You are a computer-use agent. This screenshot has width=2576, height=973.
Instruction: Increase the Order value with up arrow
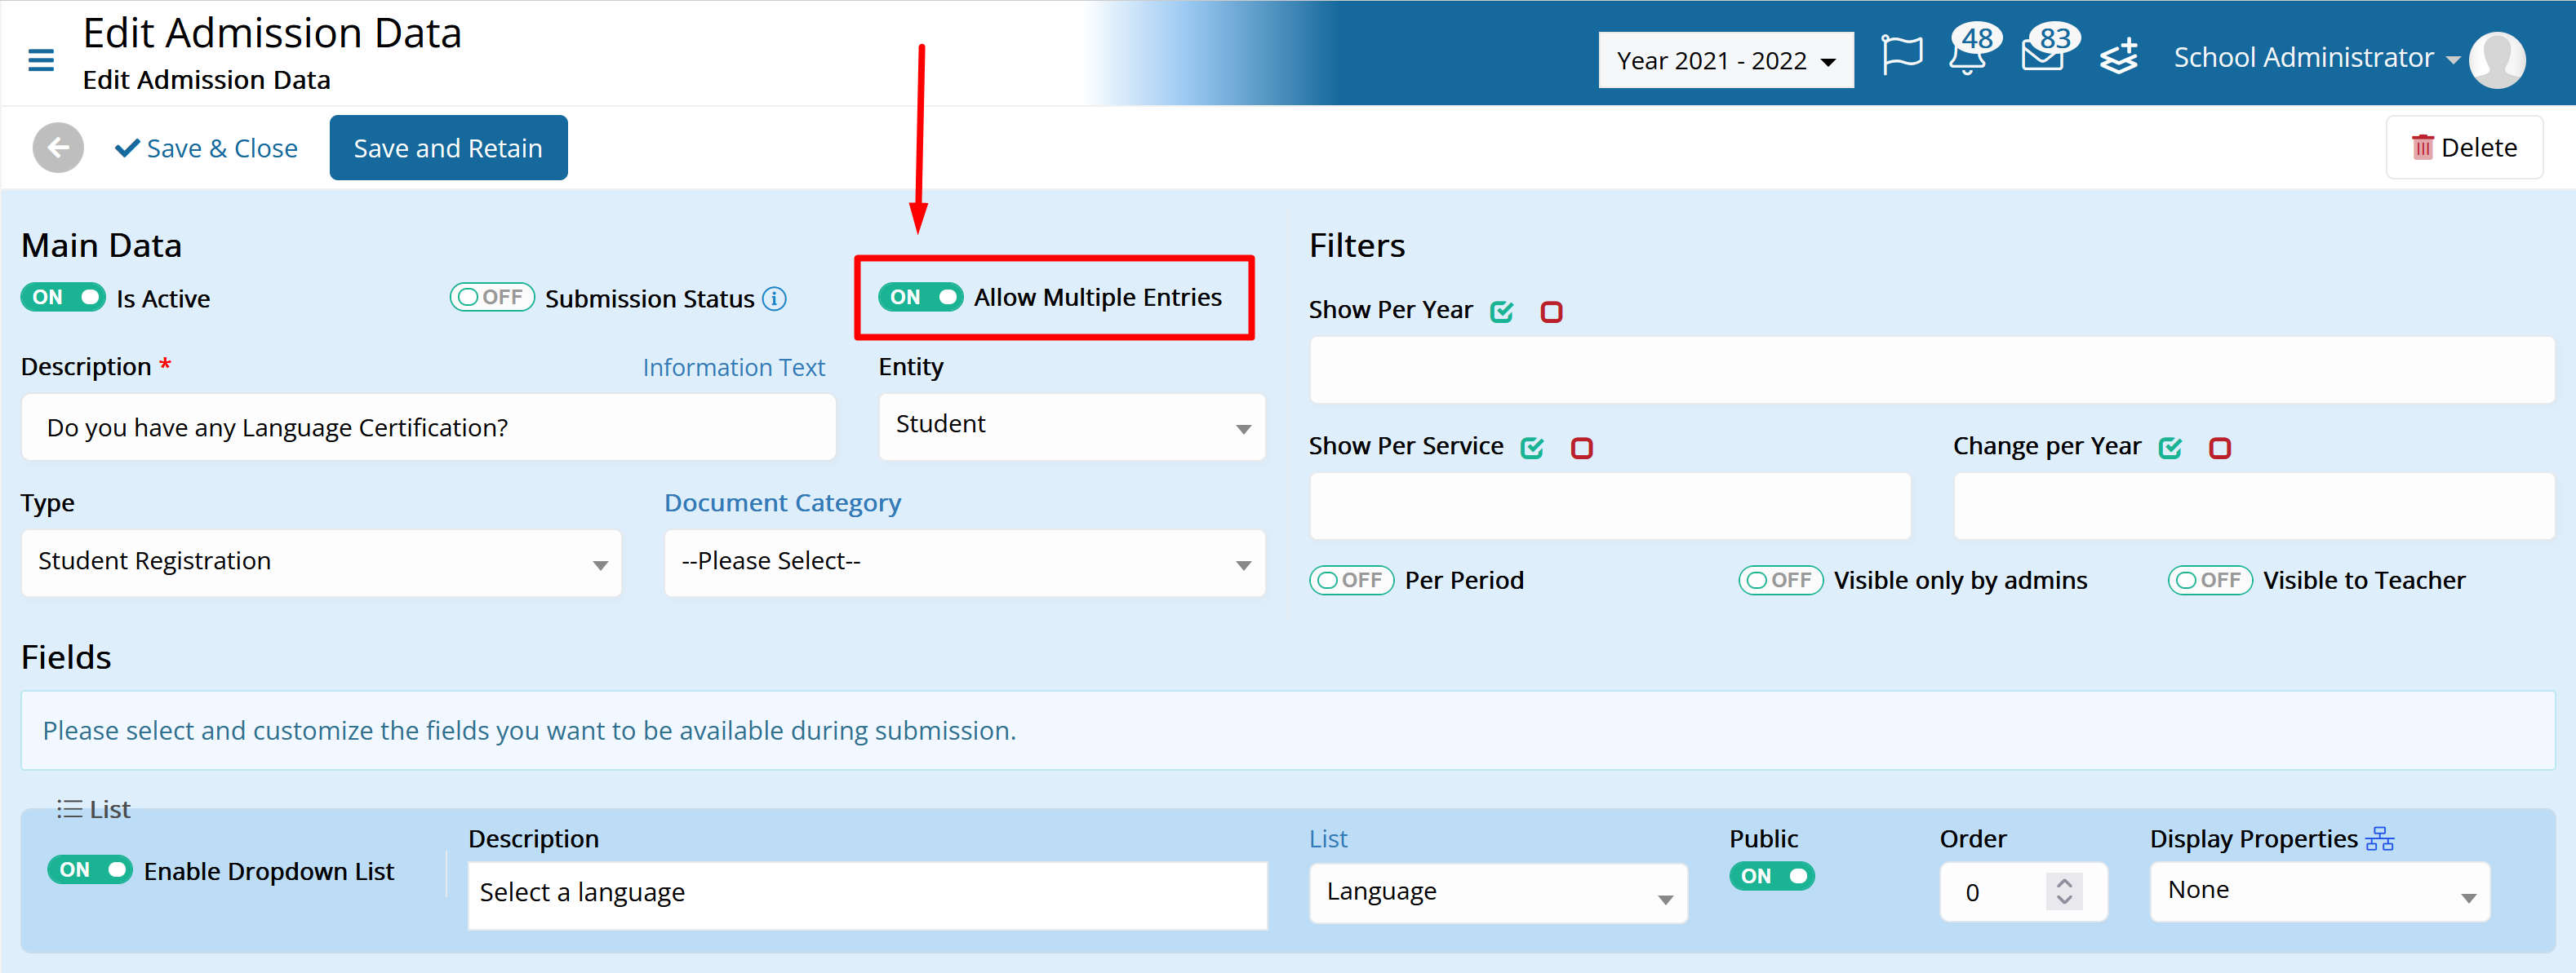click(x=2063, y=882)
